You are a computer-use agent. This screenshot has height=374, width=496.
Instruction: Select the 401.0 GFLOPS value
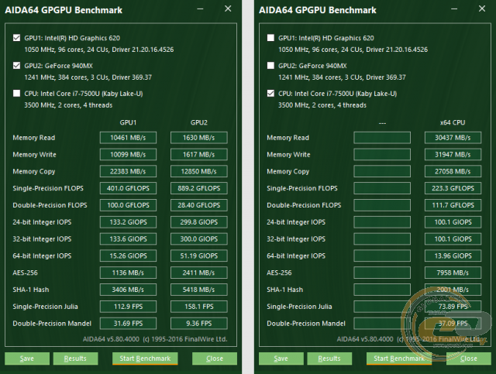[128, 188]
